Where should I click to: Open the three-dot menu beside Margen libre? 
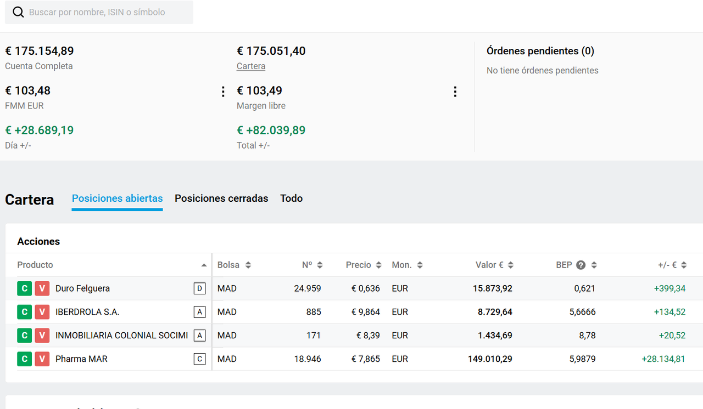455,92
